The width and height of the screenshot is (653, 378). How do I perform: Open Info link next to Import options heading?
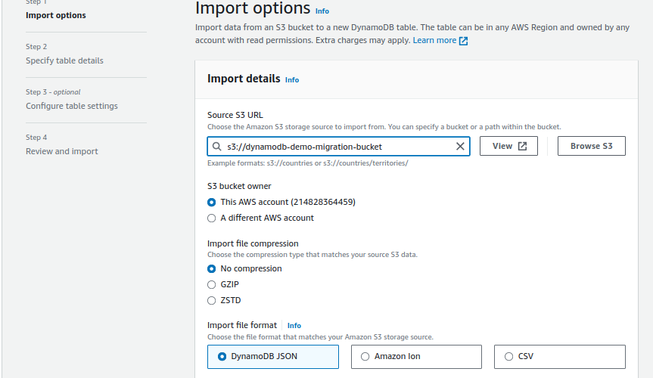point(322,11)
